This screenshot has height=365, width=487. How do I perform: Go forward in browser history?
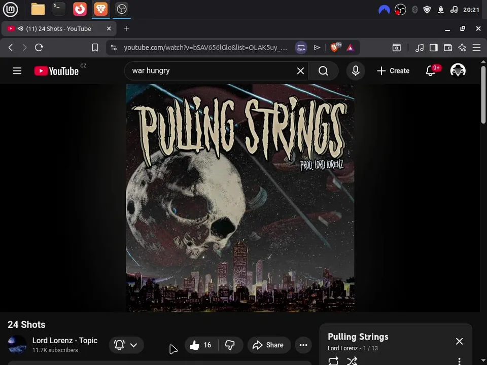(x=24, y=48)
